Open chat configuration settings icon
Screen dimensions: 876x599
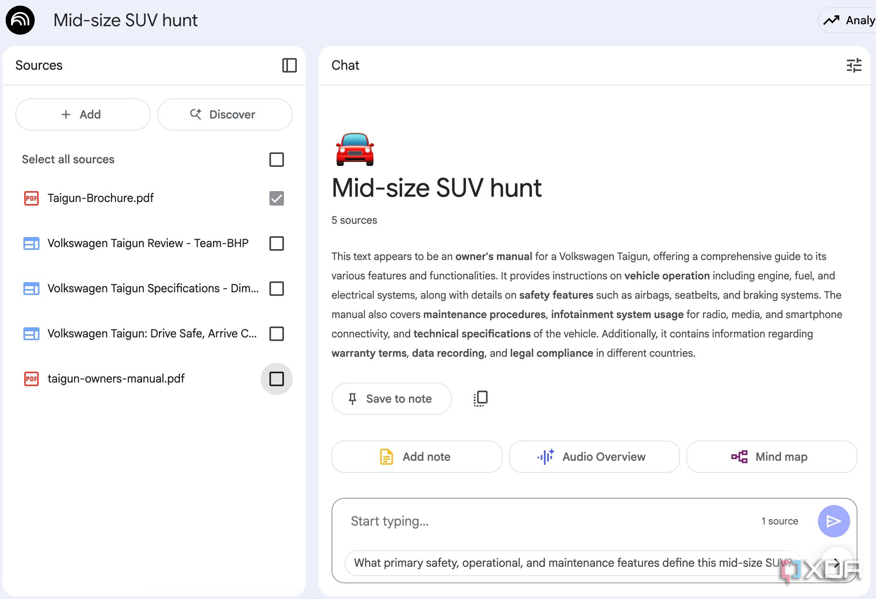click(x=855, y=65)
